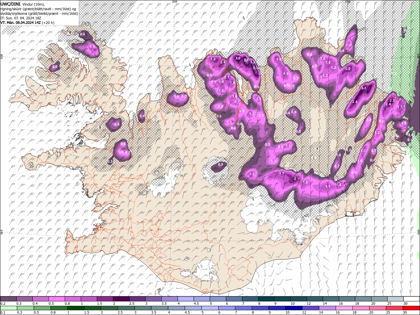Click the '3.3' snowfall value on the map
The height and width of the screenshot is (315, 420).
[x=256, y=68]
